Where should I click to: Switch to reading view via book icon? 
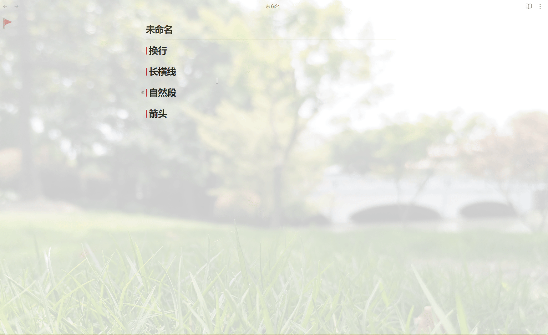pos(528,6)
